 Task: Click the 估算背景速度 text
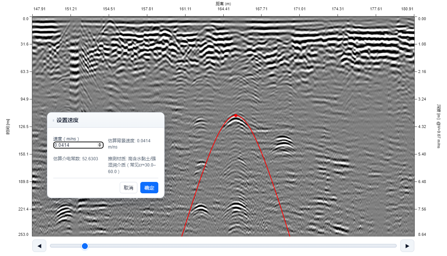pos(129,143)
